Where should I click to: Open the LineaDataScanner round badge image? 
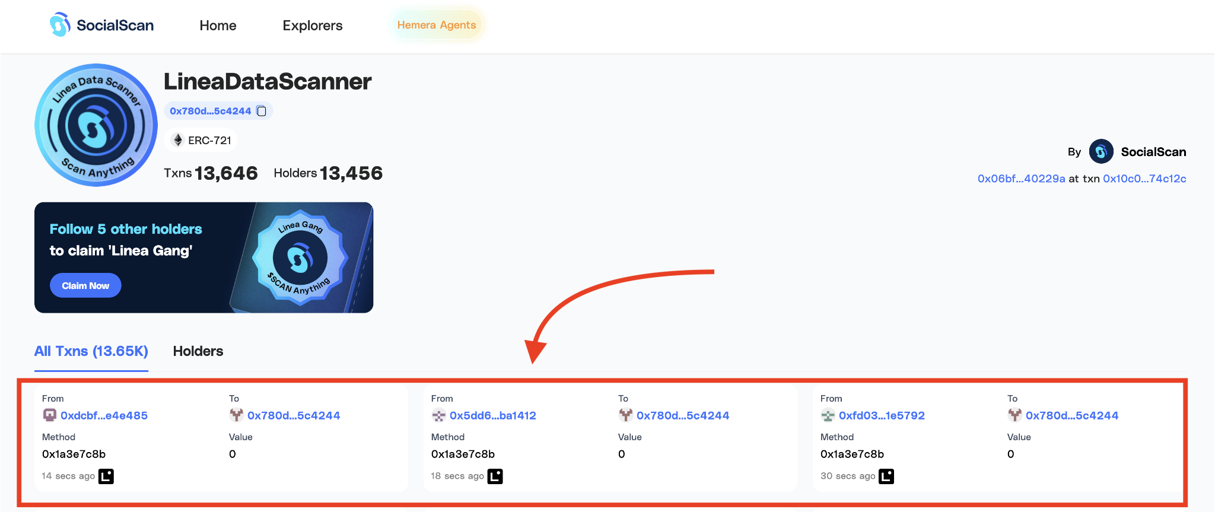pos(96,125)
